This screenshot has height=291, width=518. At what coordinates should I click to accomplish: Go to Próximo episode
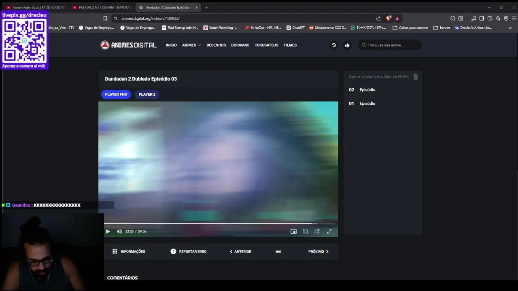(x=318, y=251)
